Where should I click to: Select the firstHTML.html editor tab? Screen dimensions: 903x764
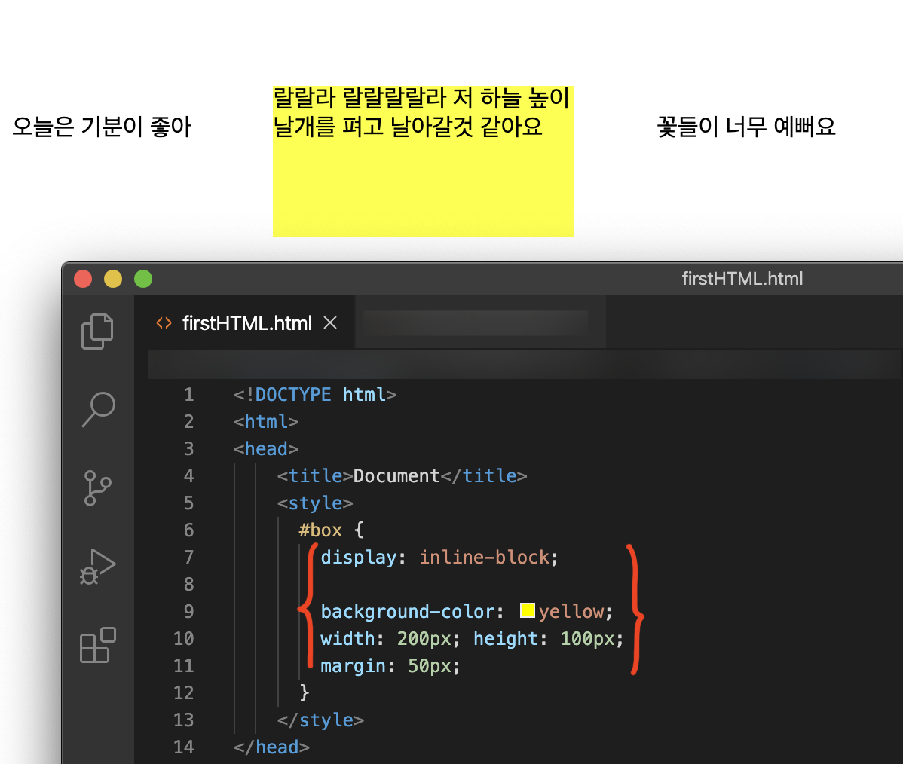245,322
